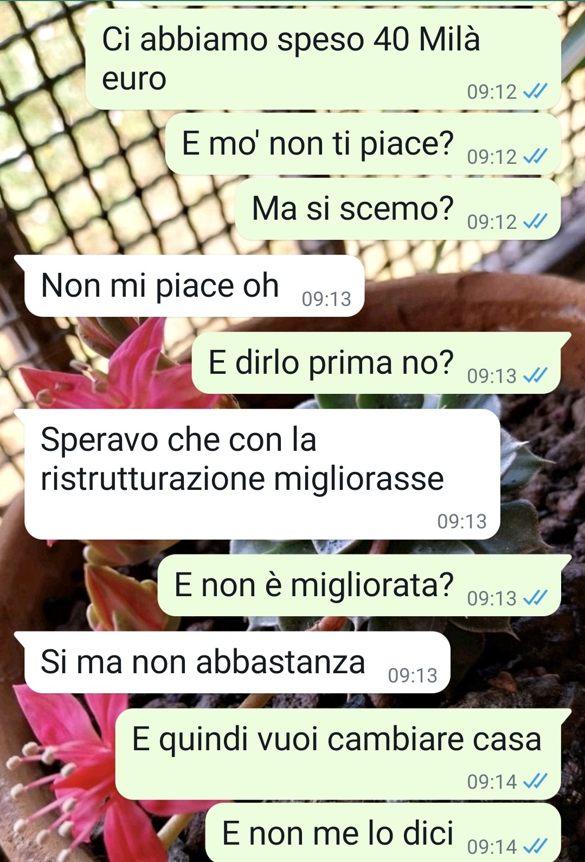
Task: Select the 'E non è migliorata?' bubble
Action: (364, 585)
